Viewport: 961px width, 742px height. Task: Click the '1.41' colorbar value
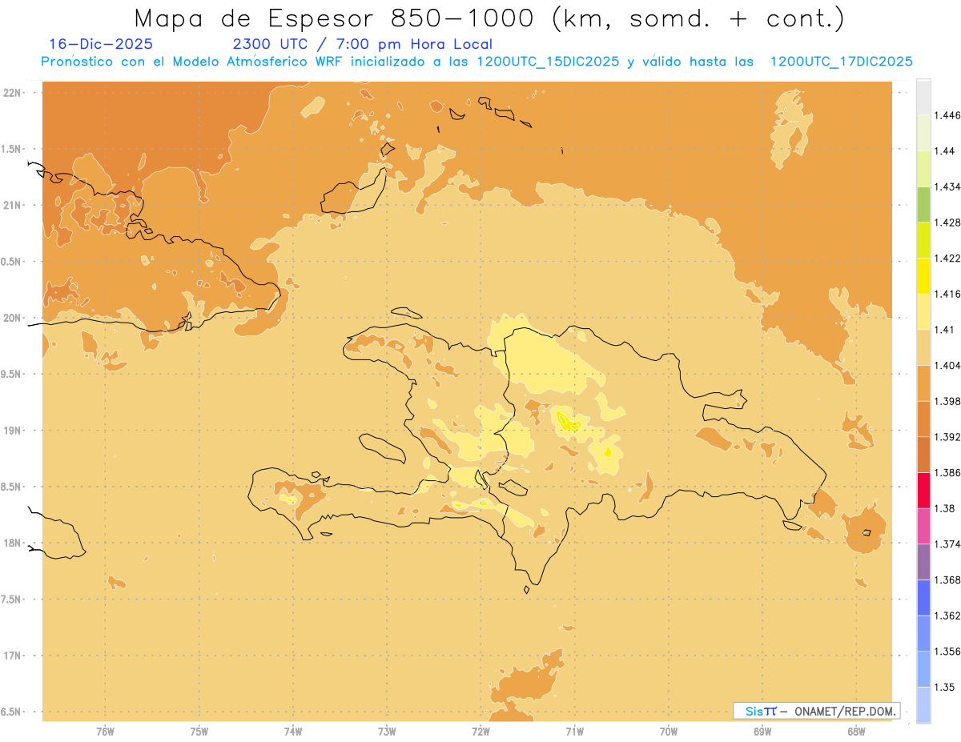pyautogui.click(x=945, y=329)
